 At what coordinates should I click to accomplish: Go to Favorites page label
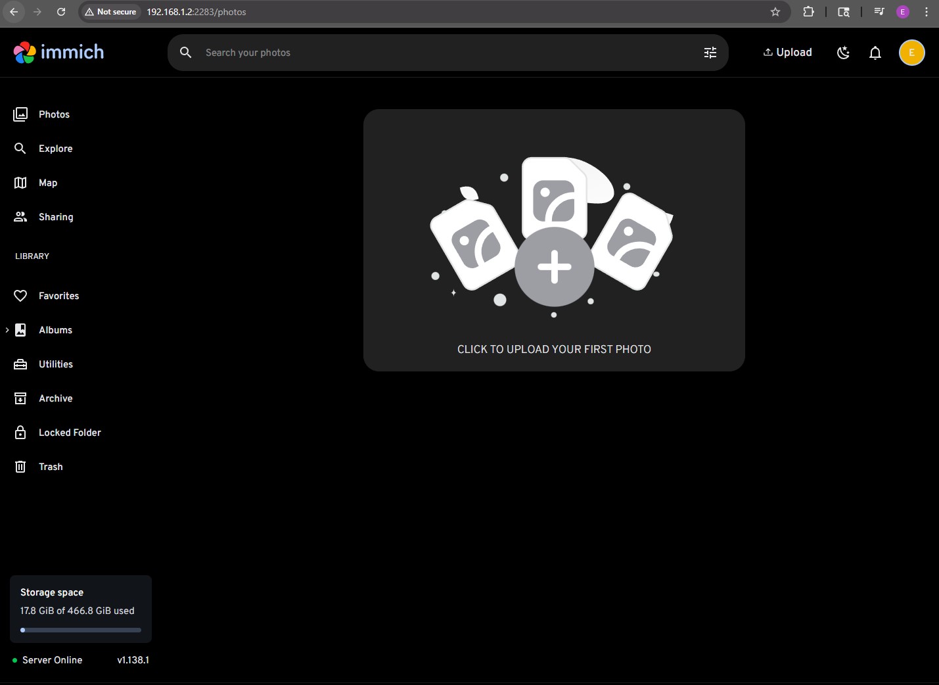coord(58,296)
